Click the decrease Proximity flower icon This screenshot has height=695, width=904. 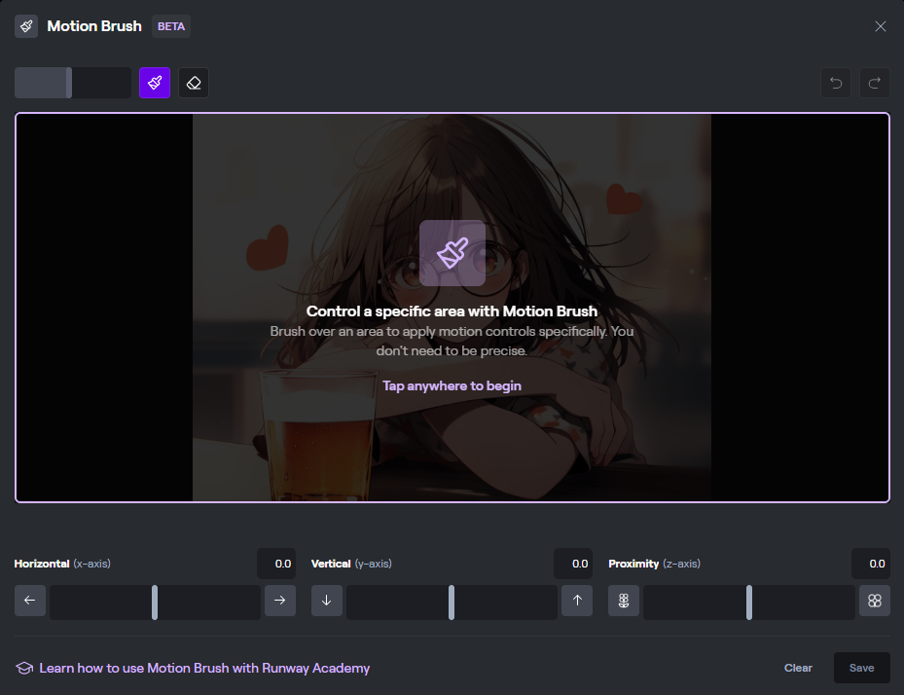point(624,601)
